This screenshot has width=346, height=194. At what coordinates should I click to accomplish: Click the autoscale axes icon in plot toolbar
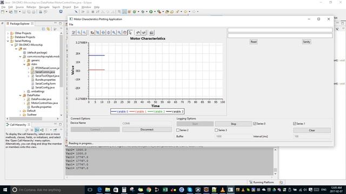point(92,32)
